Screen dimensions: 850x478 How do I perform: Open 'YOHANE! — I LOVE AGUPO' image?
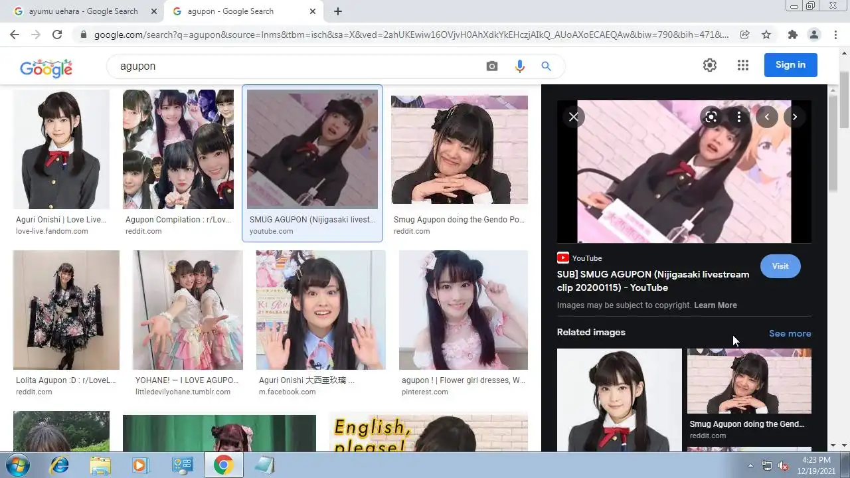pyautogui.click(x=188, y=310)
